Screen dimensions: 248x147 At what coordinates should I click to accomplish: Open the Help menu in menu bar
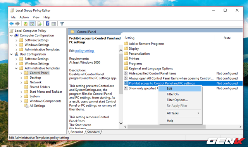(x=46, y=17)
